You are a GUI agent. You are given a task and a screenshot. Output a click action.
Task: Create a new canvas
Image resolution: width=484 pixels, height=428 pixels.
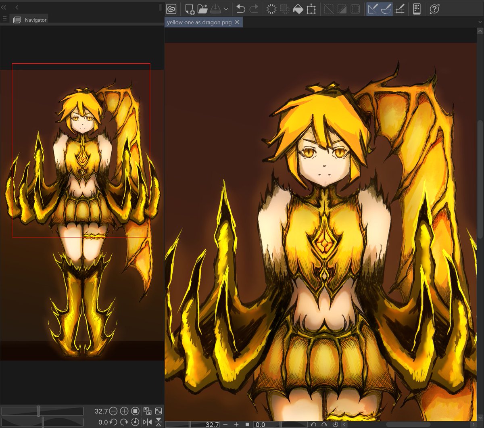190,9
